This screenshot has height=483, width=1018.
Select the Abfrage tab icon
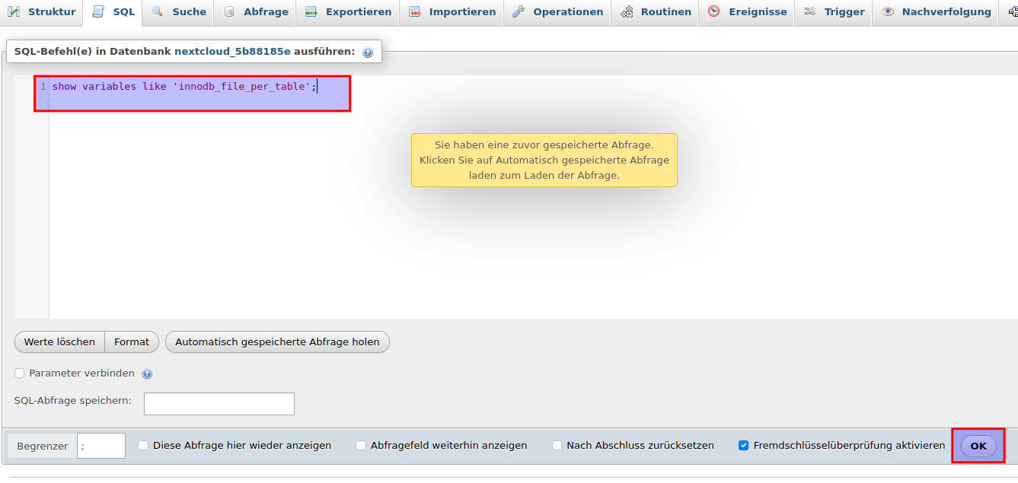[x=229, y=11]
